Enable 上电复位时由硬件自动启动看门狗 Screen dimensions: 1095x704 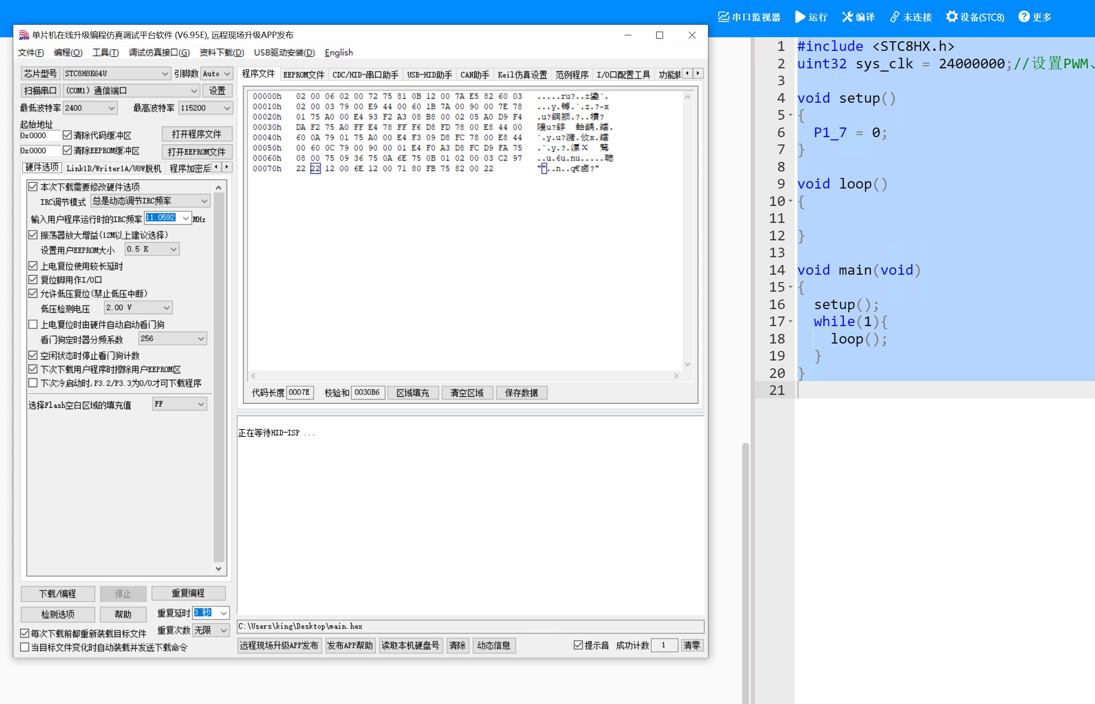click(x=33, y=325)
